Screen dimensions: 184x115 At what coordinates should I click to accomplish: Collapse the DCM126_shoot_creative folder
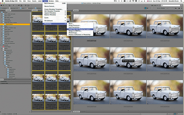[x=2, y=23]
